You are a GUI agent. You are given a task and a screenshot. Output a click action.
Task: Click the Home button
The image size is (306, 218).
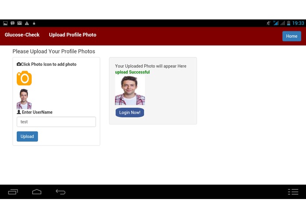click(x=291, y=36)
